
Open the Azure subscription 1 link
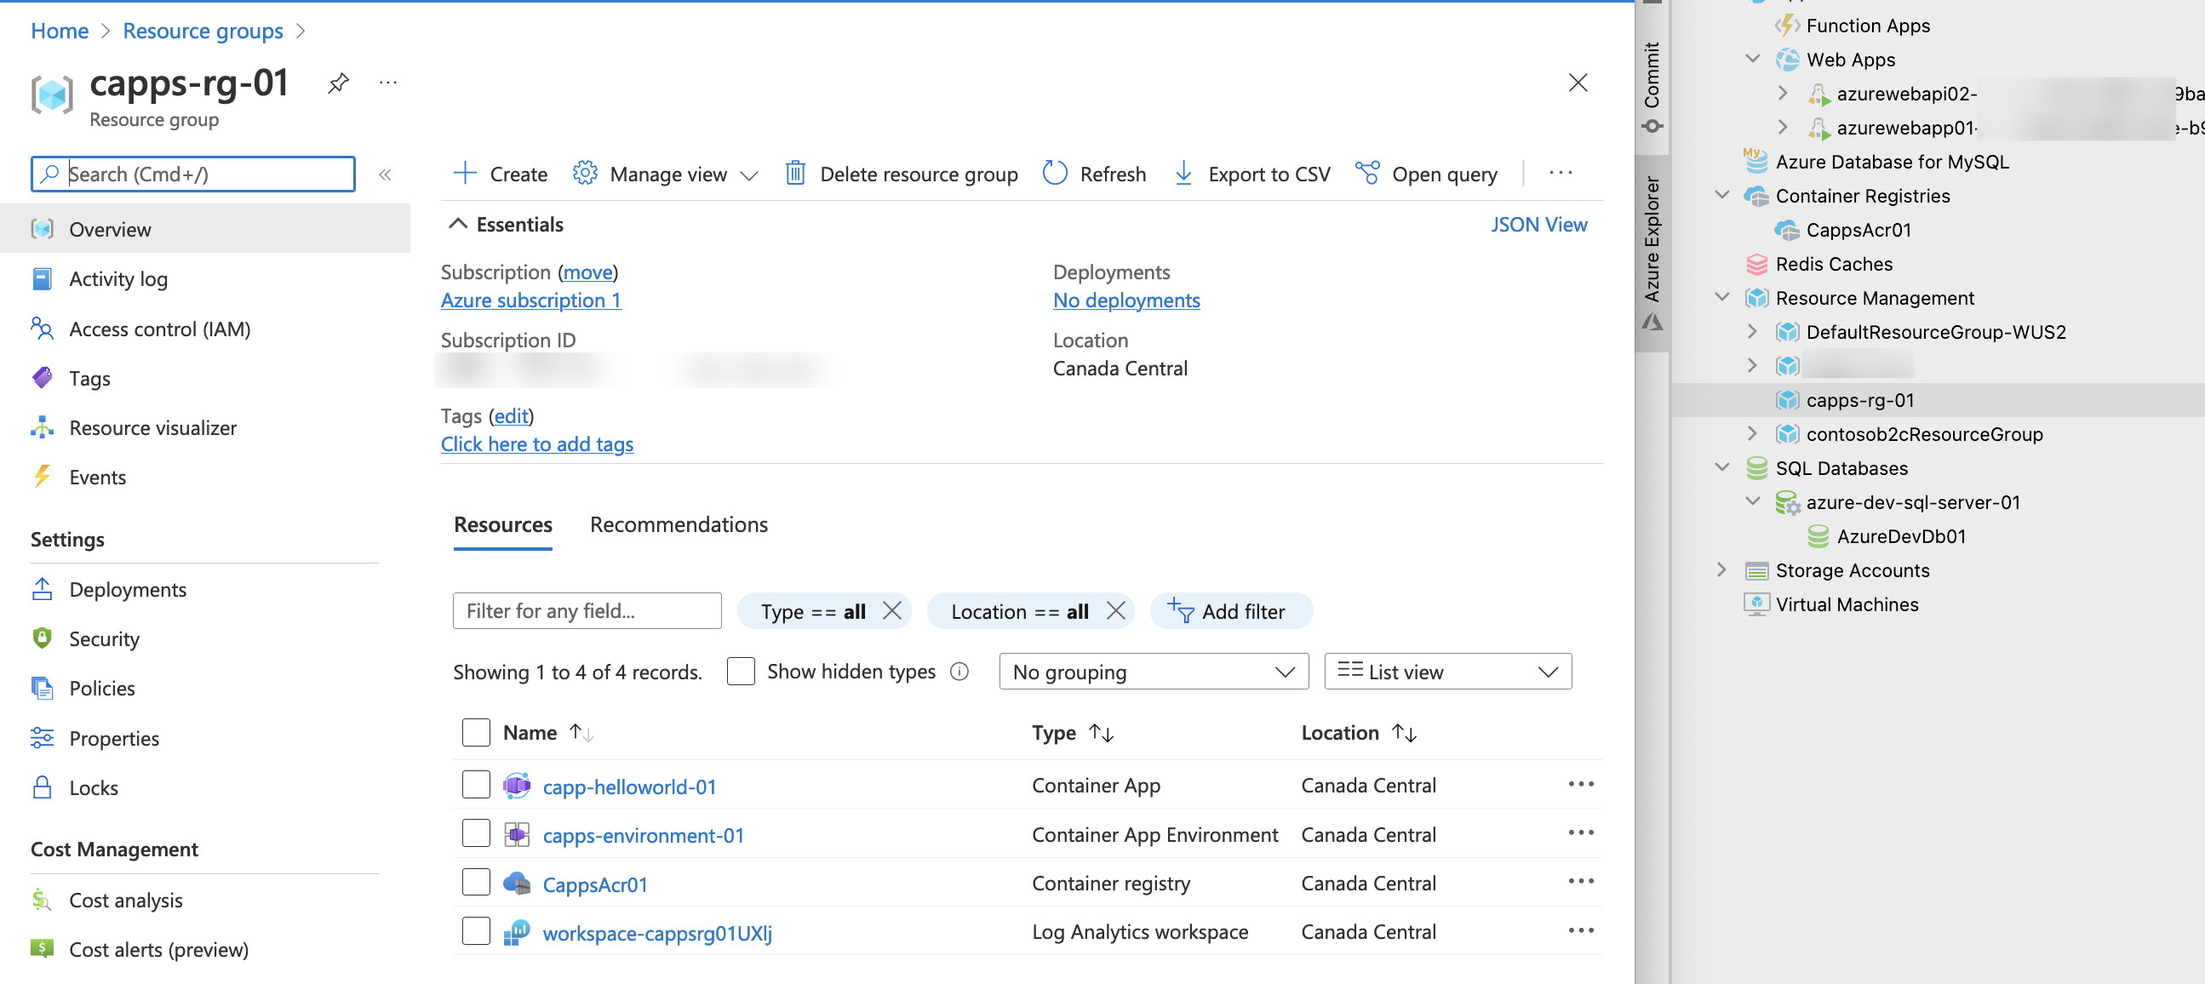530,300
